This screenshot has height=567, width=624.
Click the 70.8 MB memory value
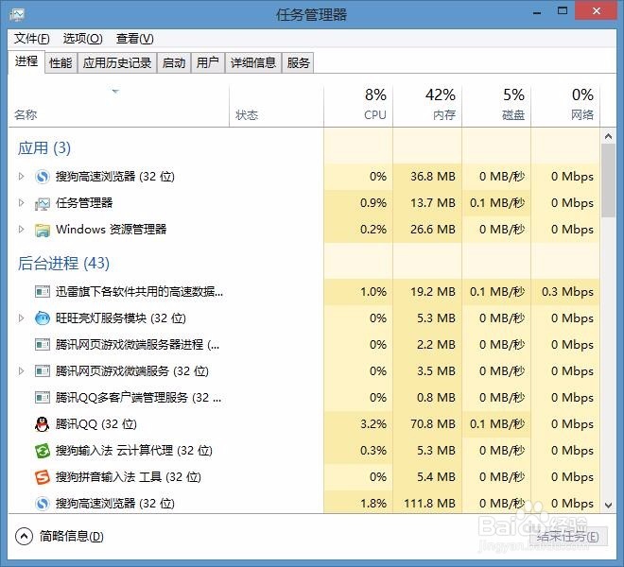point(433,424)
